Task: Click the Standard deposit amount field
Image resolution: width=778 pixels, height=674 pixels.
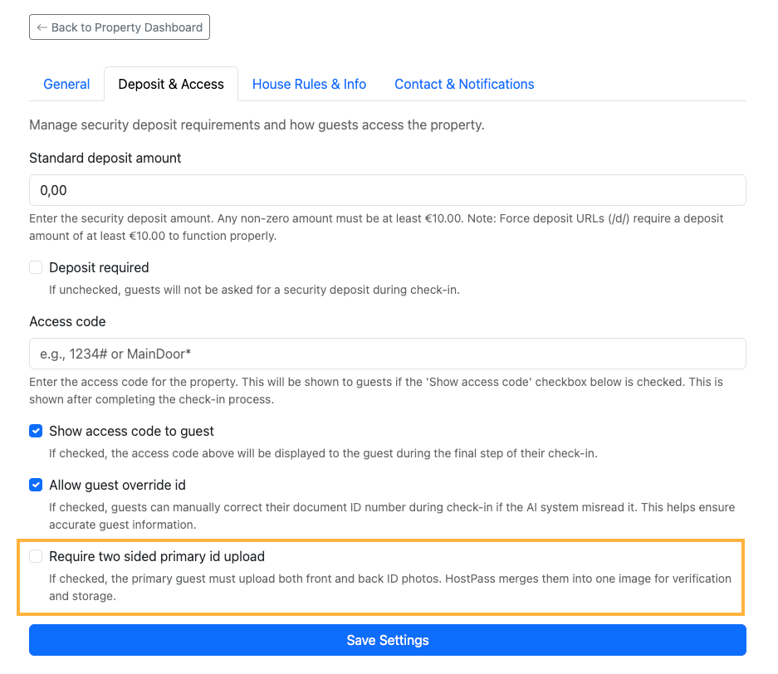Action: coord(387,190)
